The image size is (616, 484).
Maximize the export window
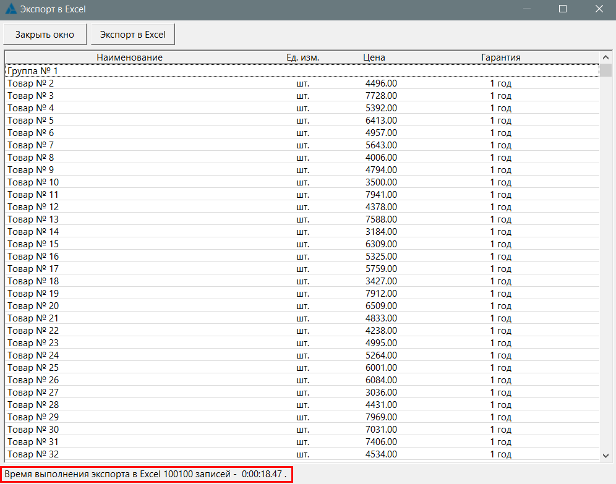563,9
